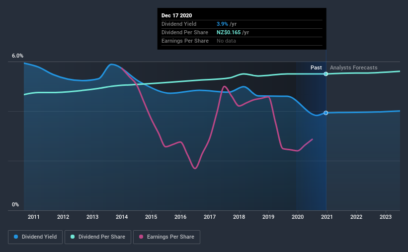Click the 2020 x-axis label
408x252 pixels.
tap(298, 217)
